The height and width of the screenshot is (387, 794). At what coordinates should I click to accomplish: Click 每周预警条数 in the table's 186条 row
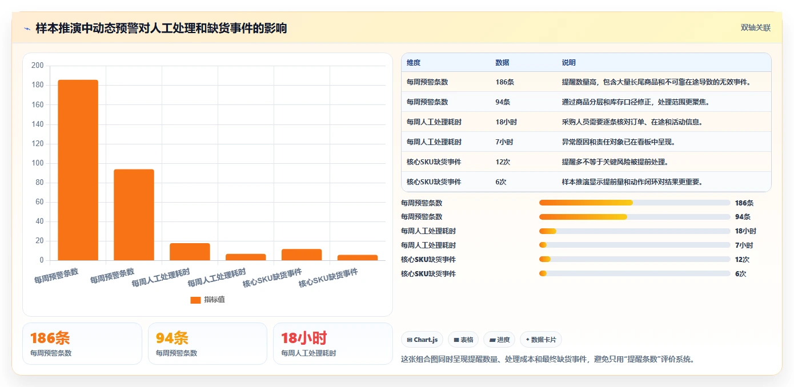point(427,82)
